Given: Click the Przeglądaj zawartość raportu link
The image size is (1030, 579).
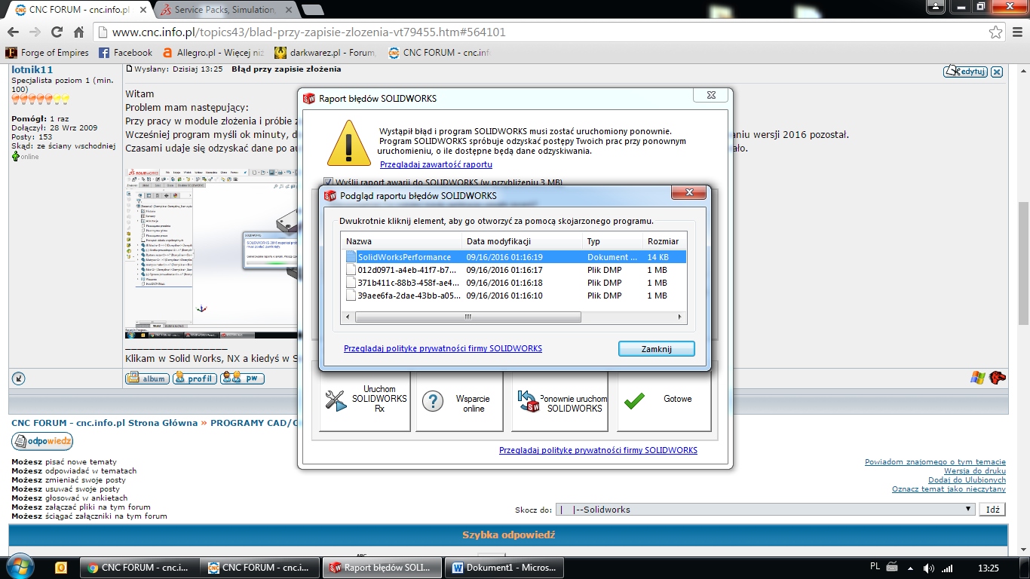Looking at the screenshot, I should click(x=436, y=164).
